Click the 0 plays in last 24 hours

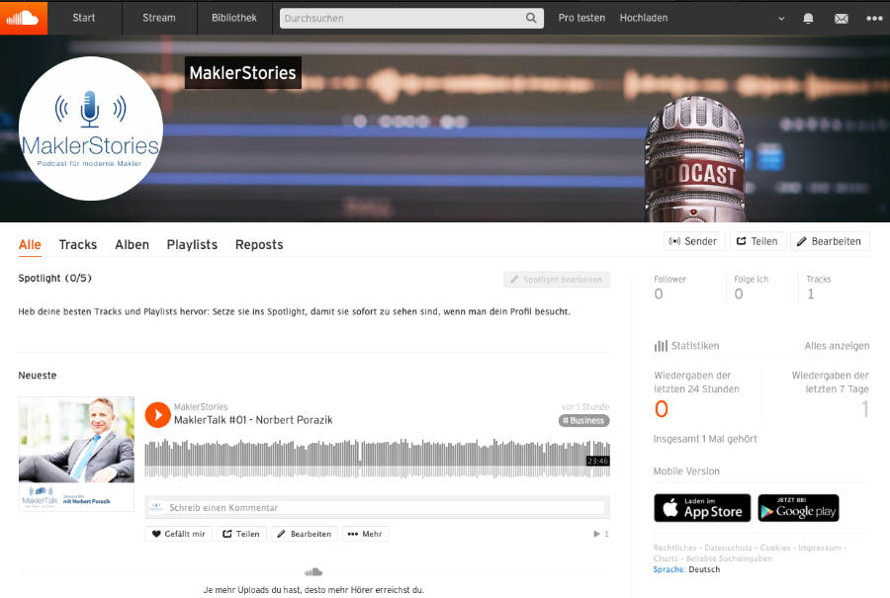point(662,409)
